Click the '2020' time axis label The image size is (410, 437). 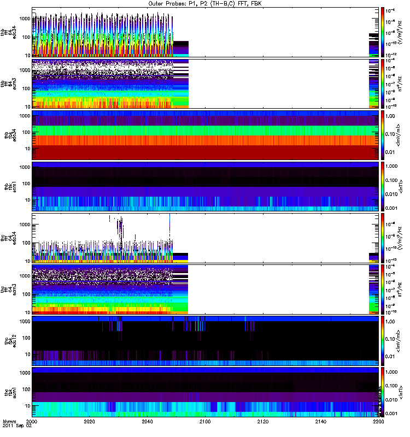tap(90, 421)
